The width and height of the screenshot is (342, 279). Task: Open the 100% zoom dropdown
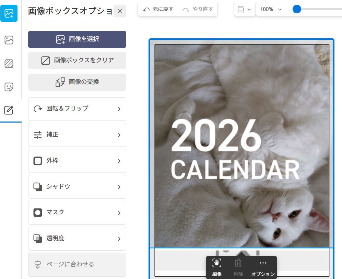[271, 9]
